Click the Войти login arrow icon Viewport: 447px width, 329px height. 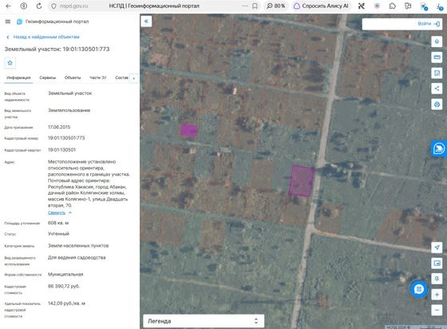point(437,24)
